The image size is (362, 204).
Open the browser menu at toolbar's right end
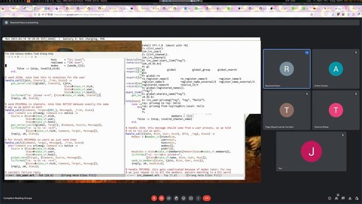click(x=359, y=14)
